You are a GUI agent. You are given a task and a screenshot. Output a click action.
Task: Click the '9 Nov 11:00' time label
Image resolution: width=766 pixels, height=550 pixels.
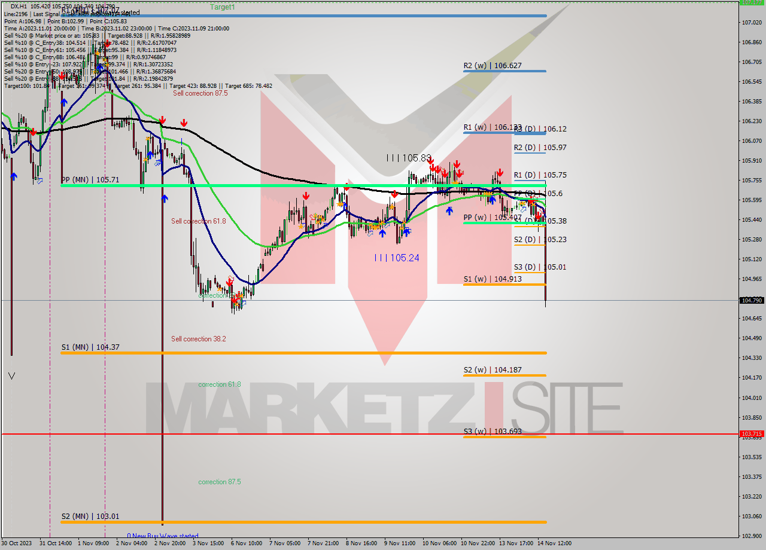pyautogui.click(x=400, y=543)
